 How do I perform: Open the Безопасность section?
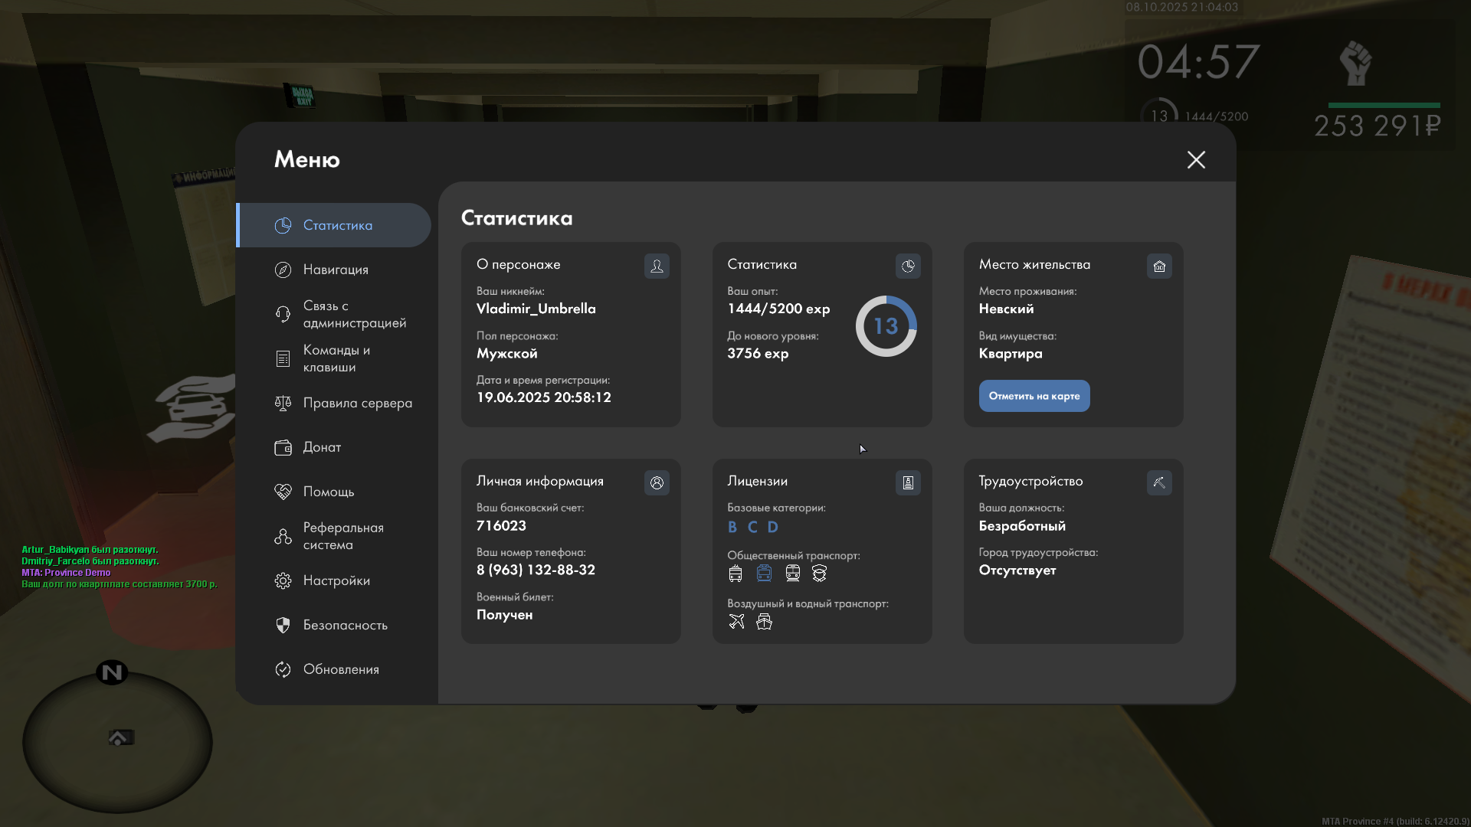pyautogui.click(x=345, y=625)
